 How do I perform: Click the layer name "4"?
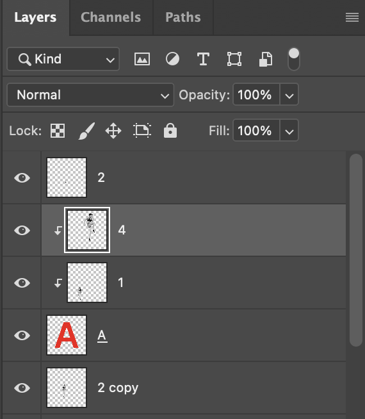pyautogui.click(x=122, y=230)
